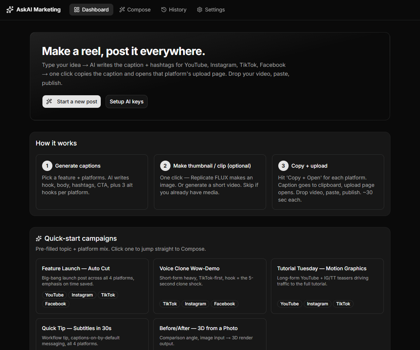Click the 'Quick-start campaigns' heading
This screenshot has width=420, height=350.
[x=80, y=239]
